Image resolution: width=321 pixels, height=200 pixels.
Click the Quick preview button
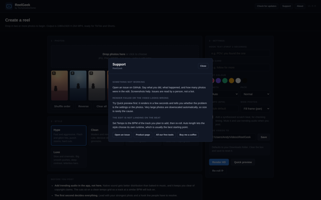(x=243, y=162)
